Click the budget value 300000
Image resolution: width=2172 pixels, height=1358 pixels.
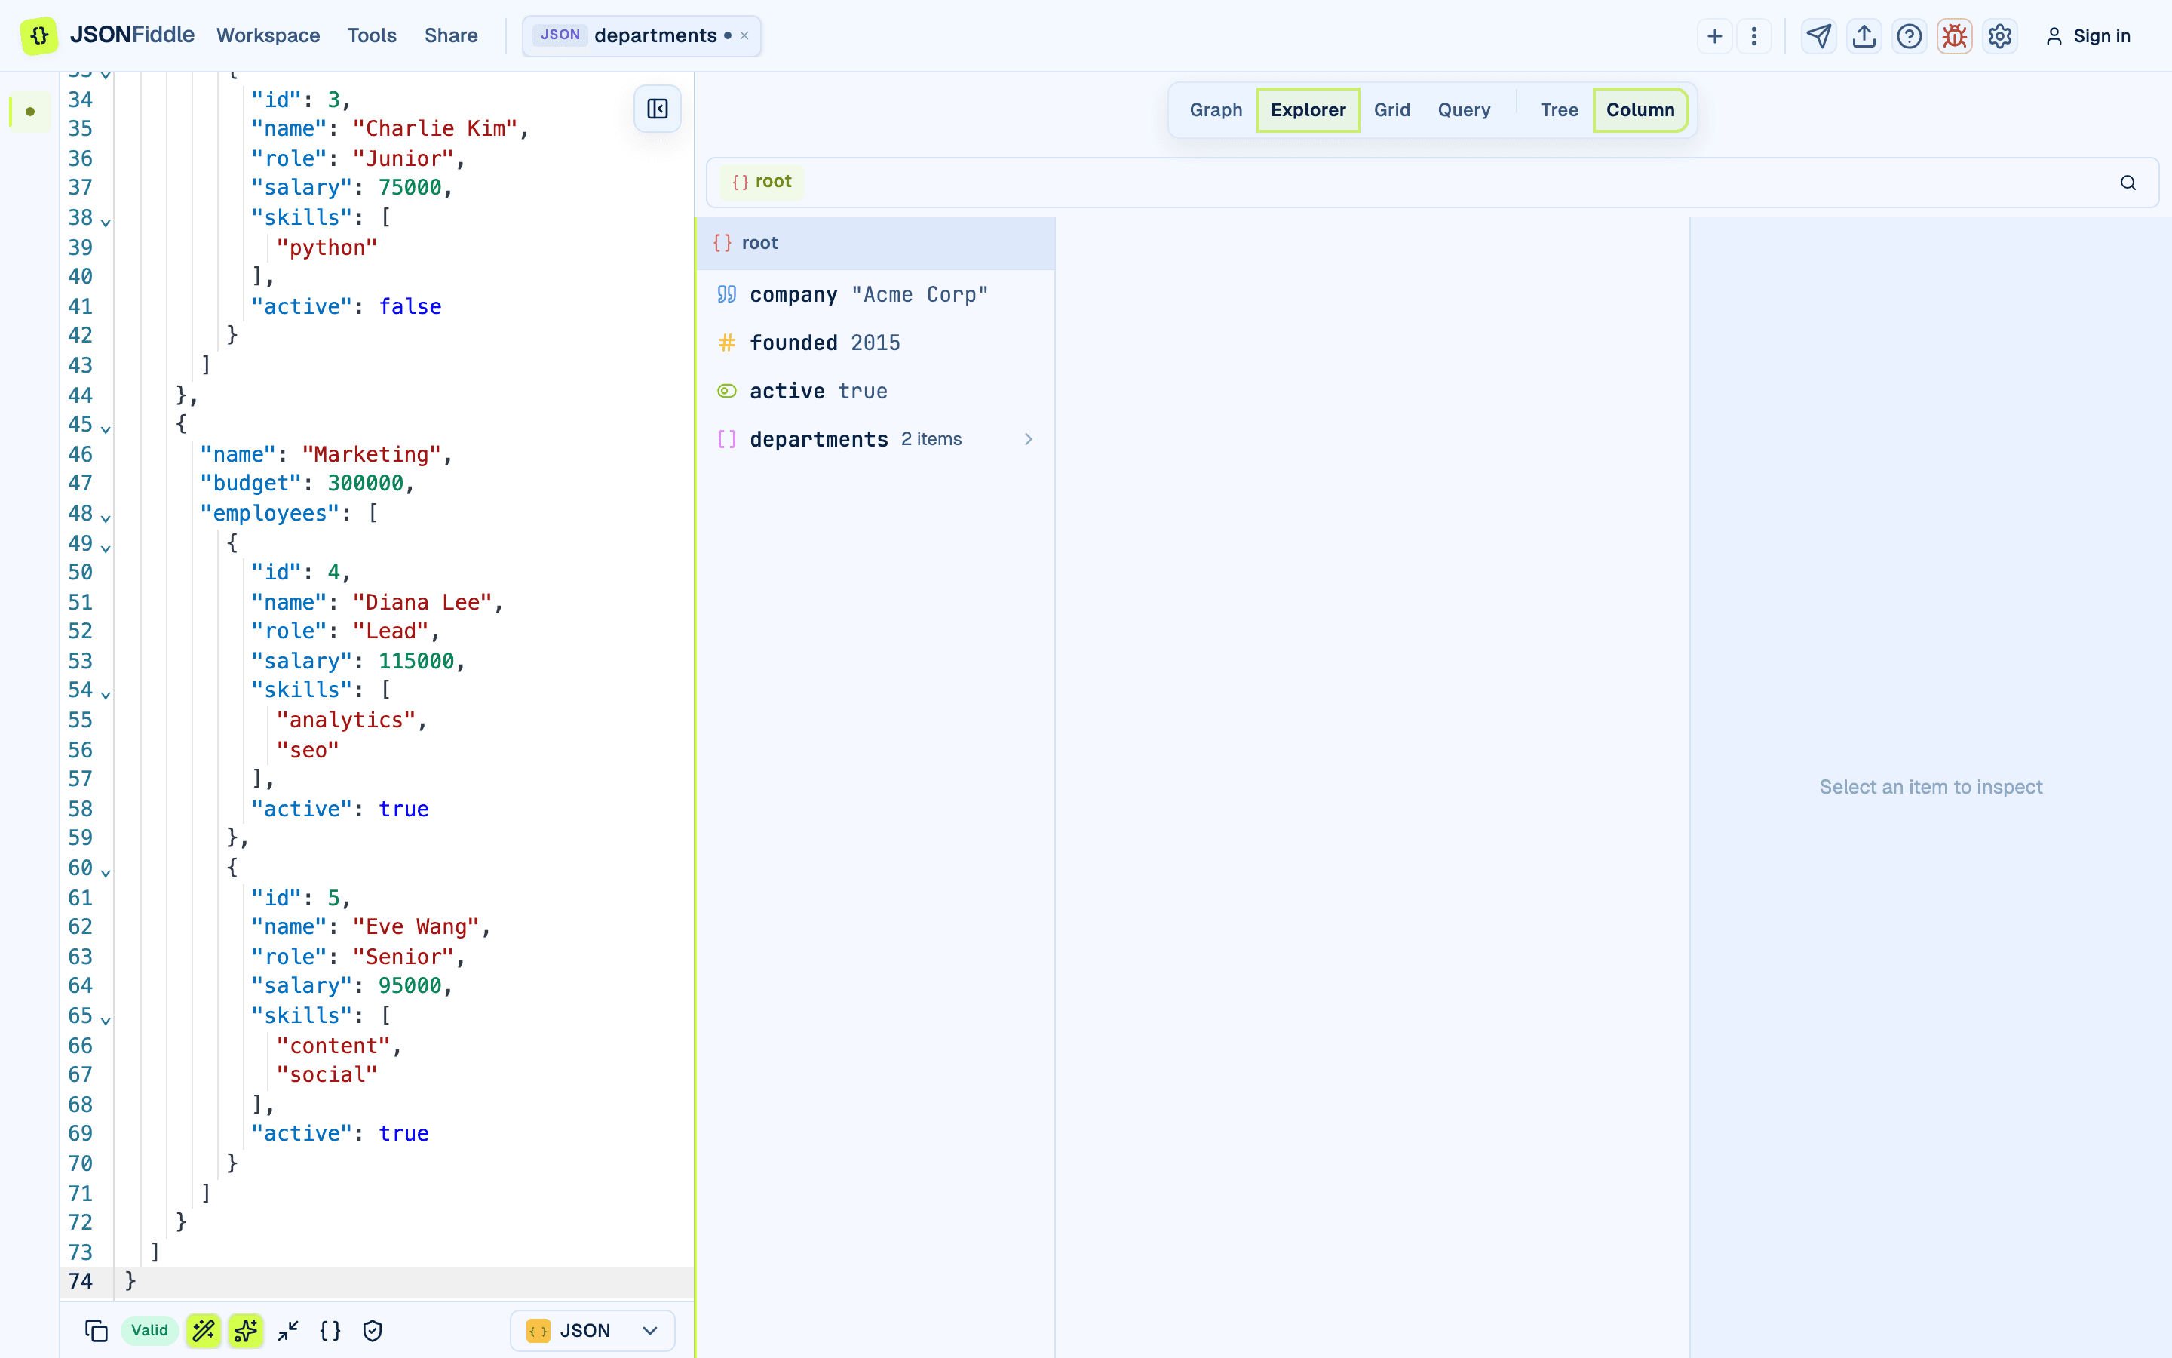coord(365,483)
